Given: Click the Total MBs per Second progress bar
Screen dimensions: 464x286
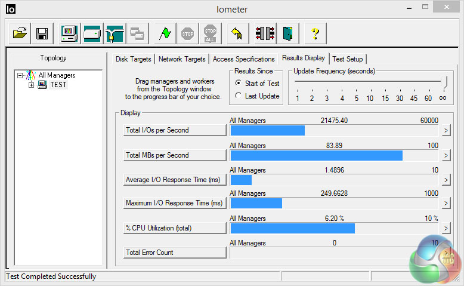Looking at the screenshot, I should [x=334, y=156].
